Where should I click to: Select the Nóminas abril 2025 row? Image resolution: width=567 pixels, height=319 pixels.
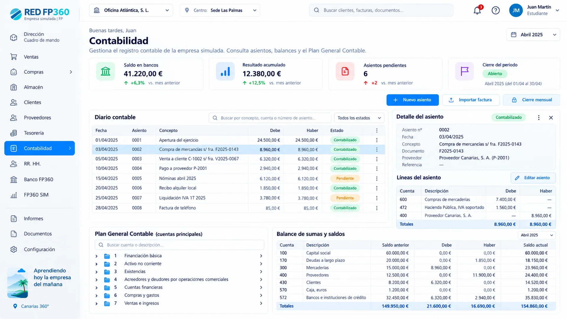(x=238, y=178)
